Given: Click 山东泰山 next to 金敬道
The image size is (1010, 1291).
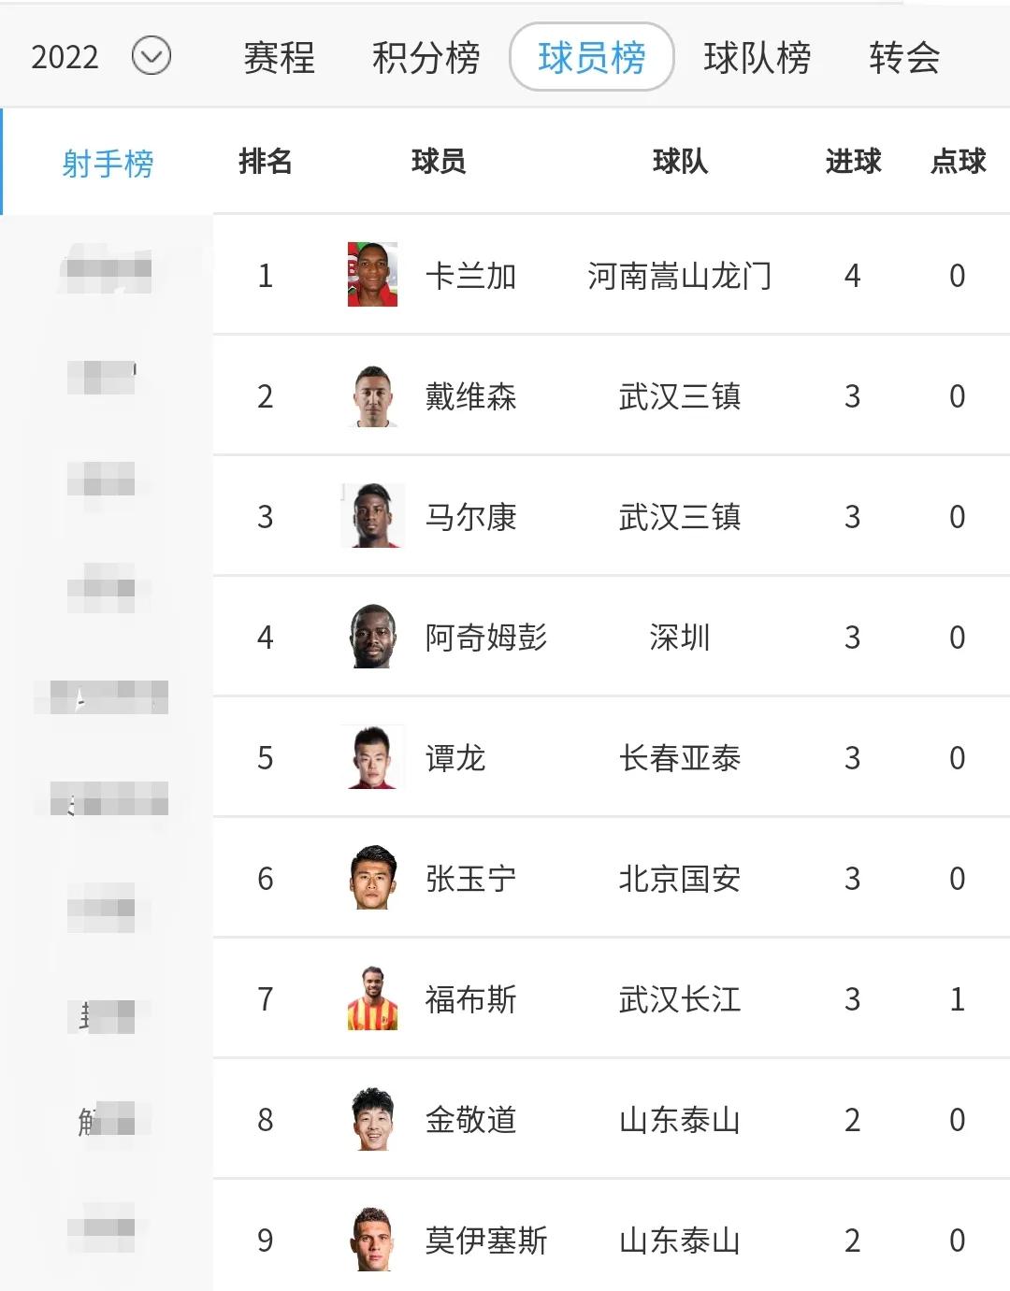Looking at the screenshot, I should coord(680,1119).
